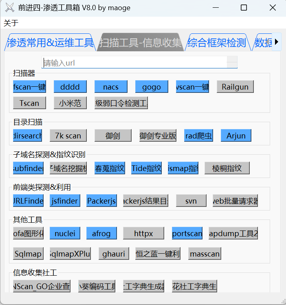Click the tab scroll right arrow

coord(277,42)
